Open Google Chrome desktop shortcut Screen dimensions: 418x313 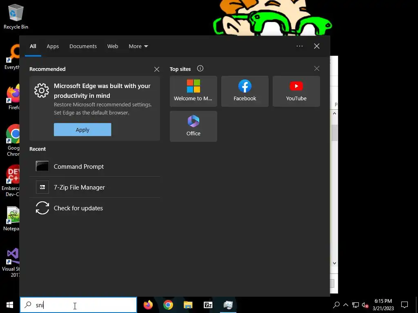pos(13,140)
